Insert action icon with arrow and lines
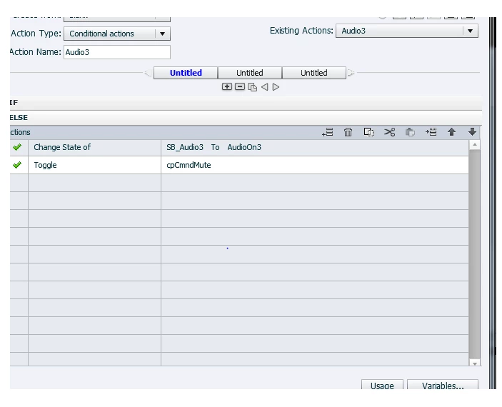Screen dimensions: 502x407 (x=431, y=132)
